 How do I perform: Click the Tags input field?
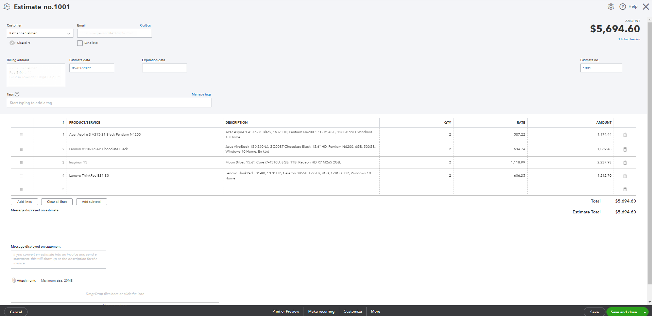tap(109, 103)
